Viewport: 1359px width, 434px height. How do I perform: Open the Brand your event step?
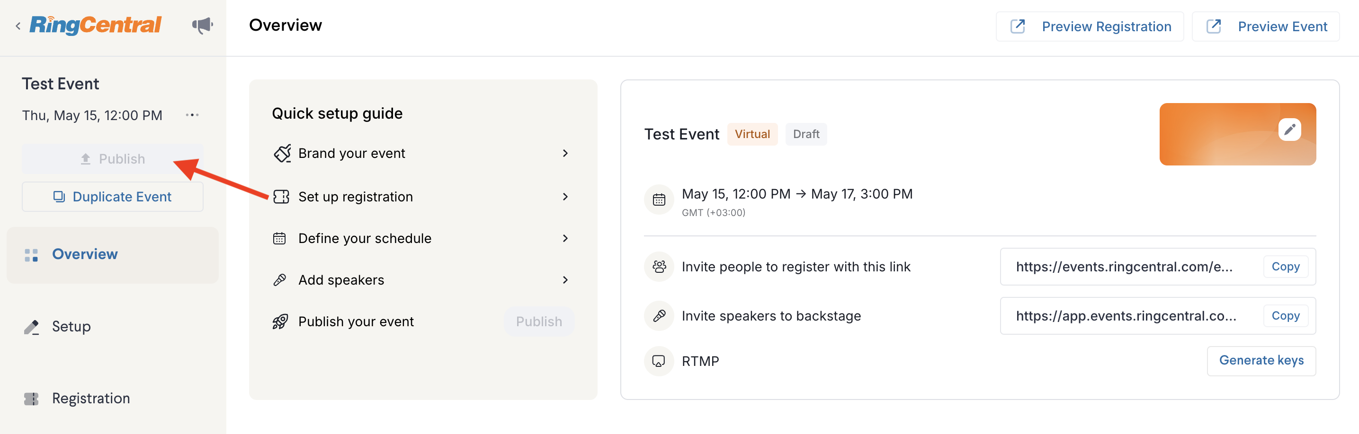pos(422,153)
